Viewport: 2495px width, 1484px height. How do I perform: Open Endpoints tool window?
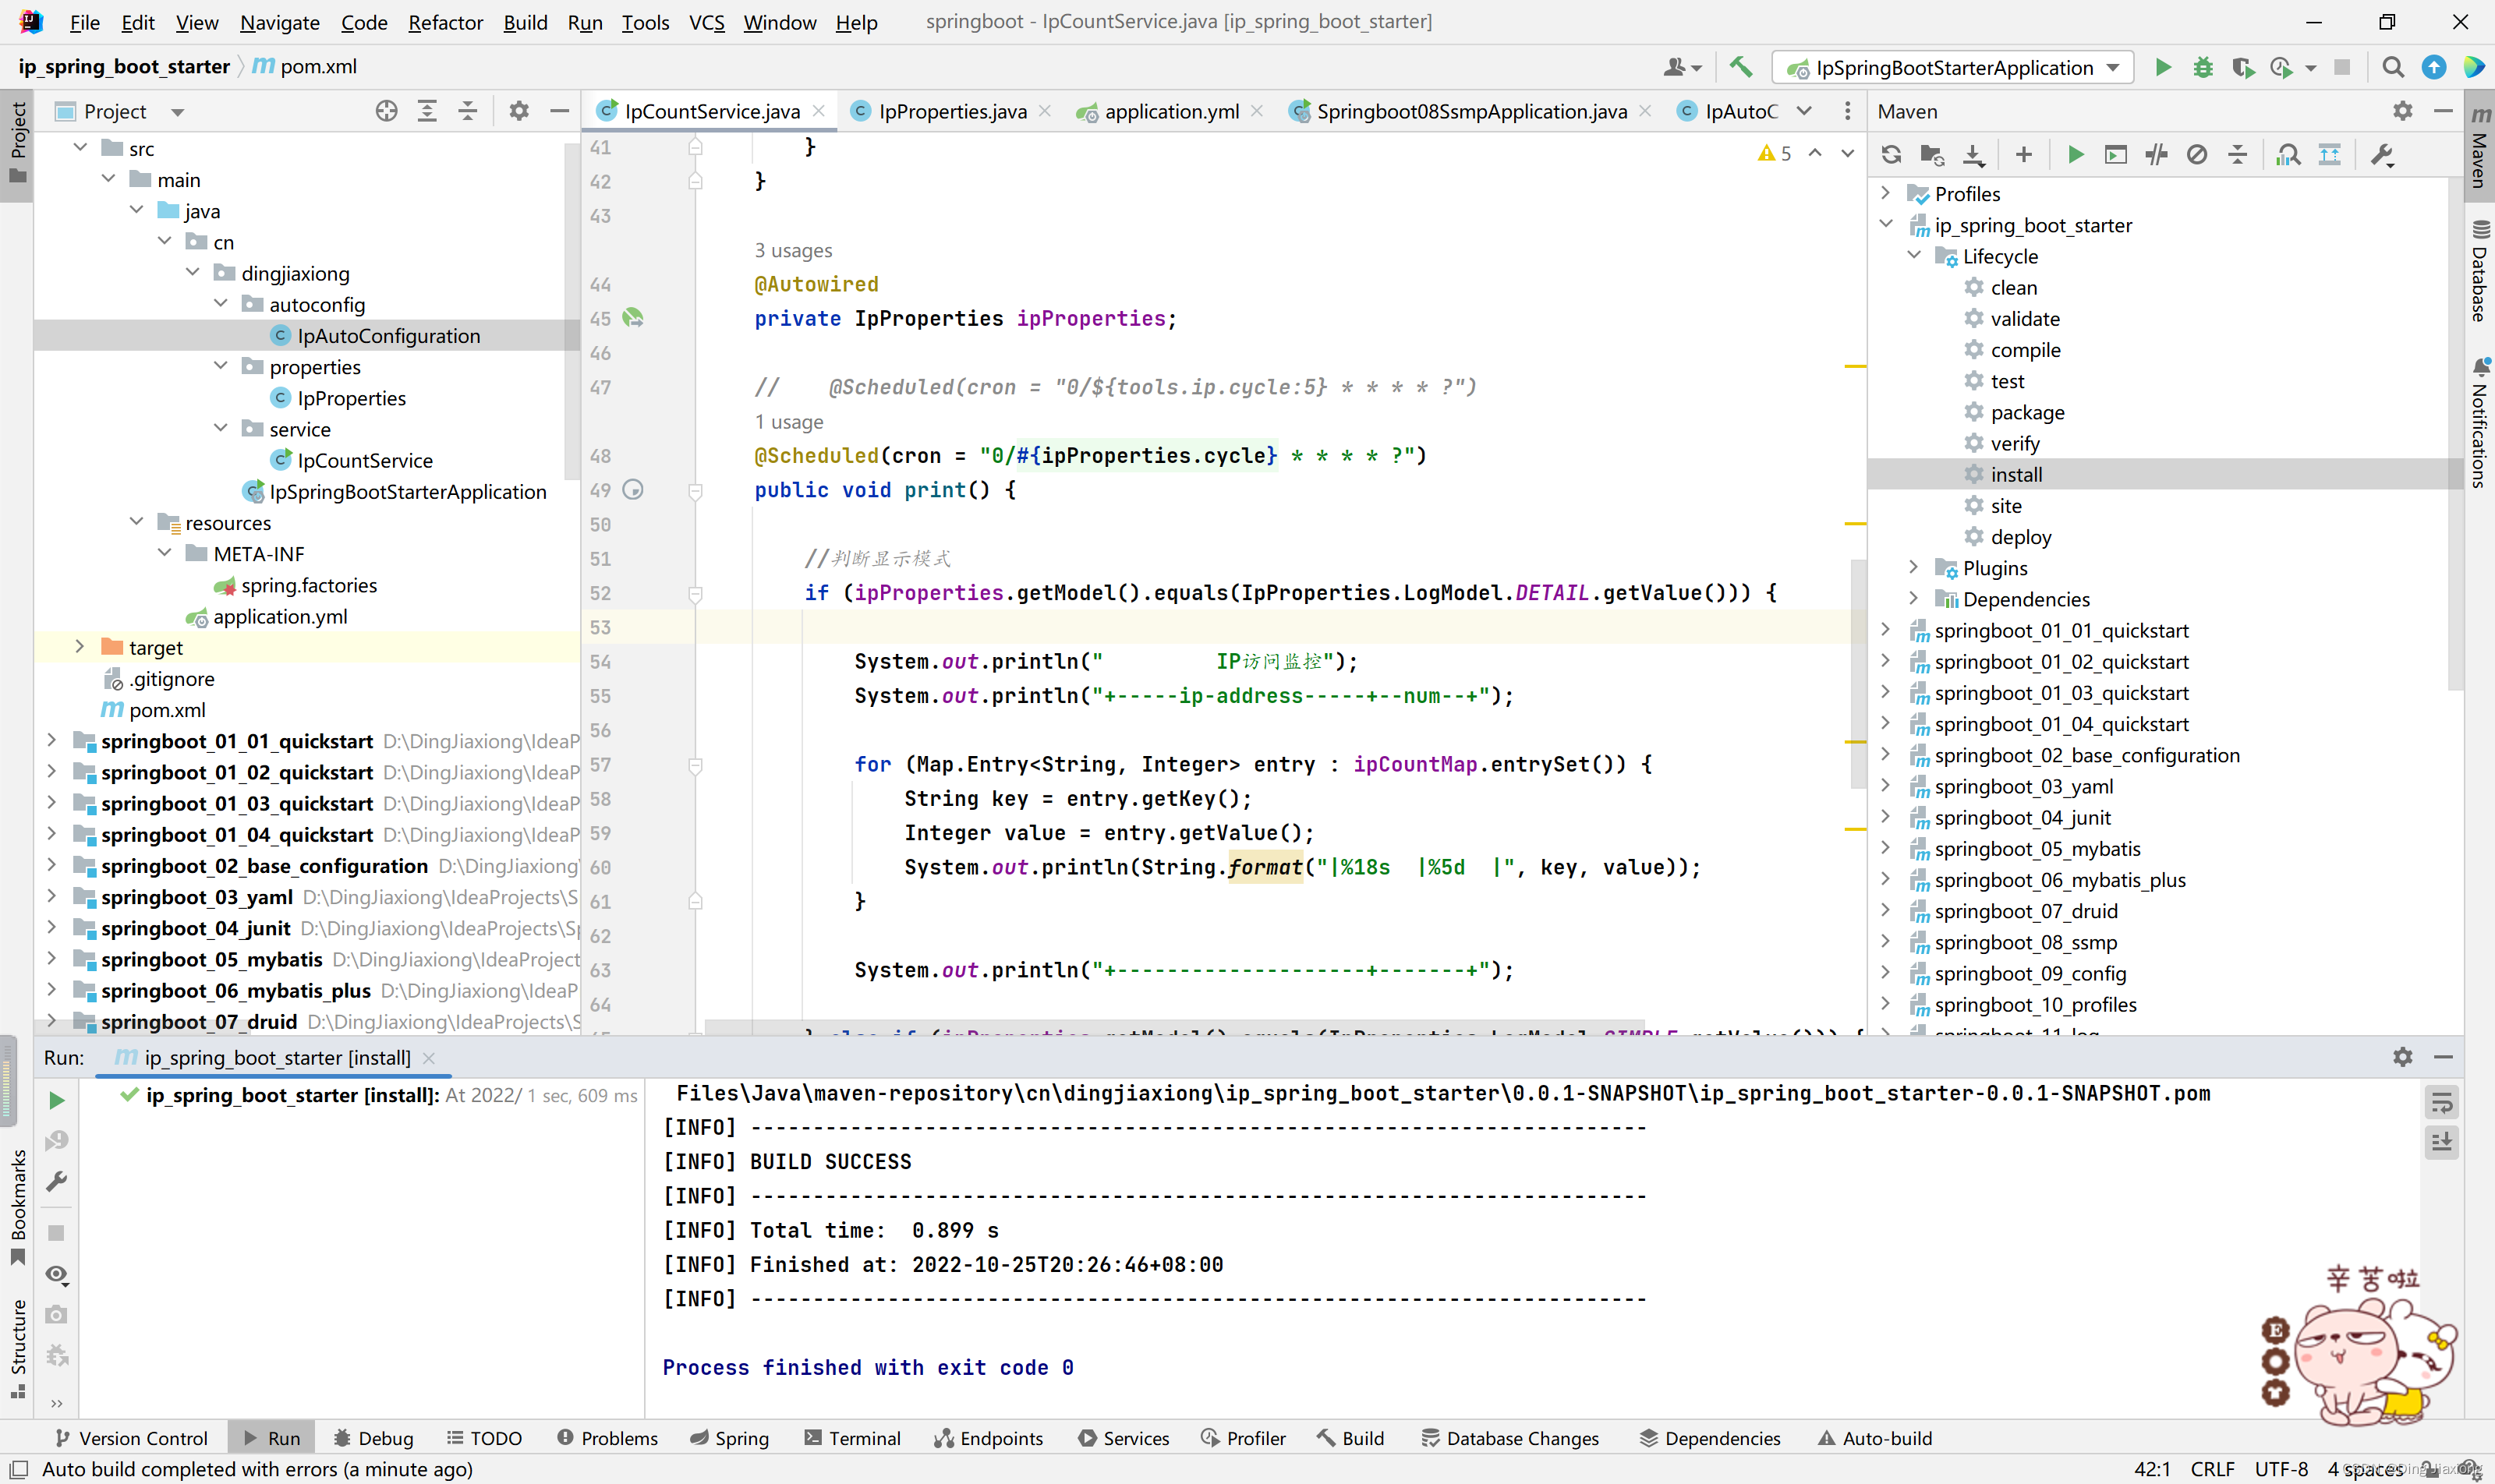click(x=989, y=1438)
